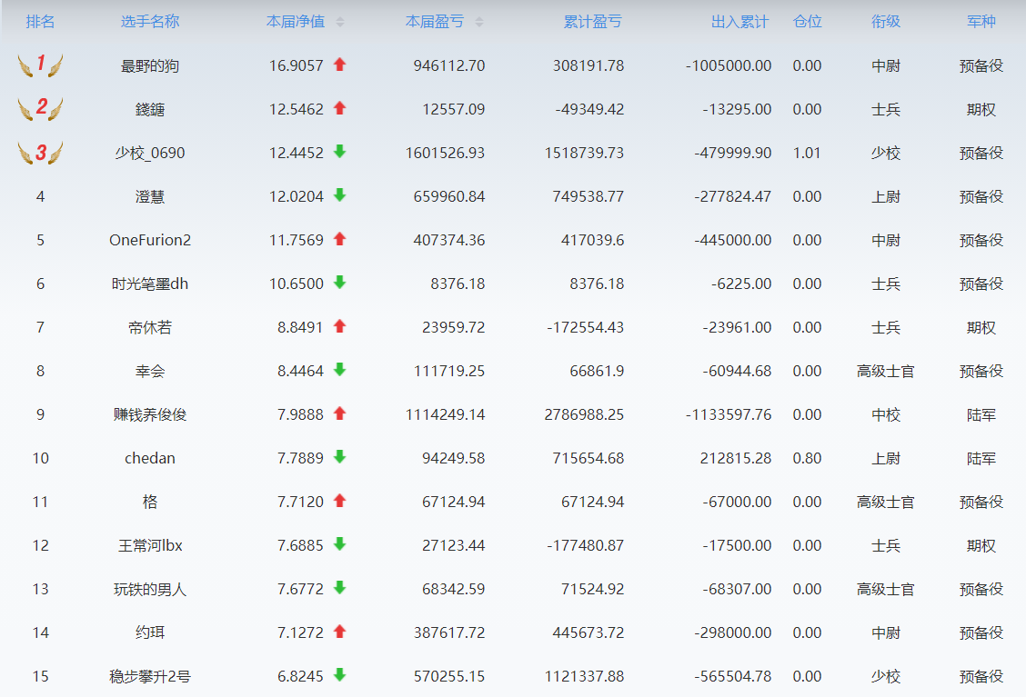The image size is (1026, 697).
Task: Open player 稳步攀升2号
Action: pyautogui.click(x=150, y=677)
